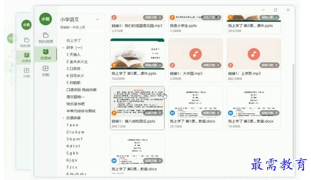The width and height of the screenshot is (311, 180).
Task: Select 我上学了 in the chapter tree
Action: point(74,40)
